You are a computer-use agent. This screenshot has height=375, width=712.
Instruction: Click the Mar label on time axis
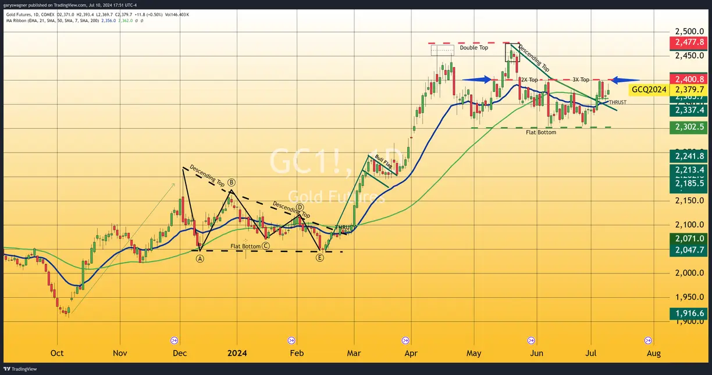(x=353, y=353)
